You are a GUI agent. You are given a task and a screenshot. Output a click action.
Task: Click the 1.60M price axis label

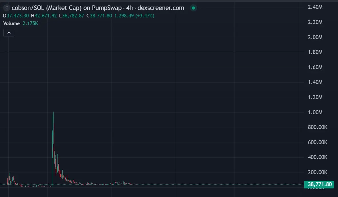(x=315, y=67)
